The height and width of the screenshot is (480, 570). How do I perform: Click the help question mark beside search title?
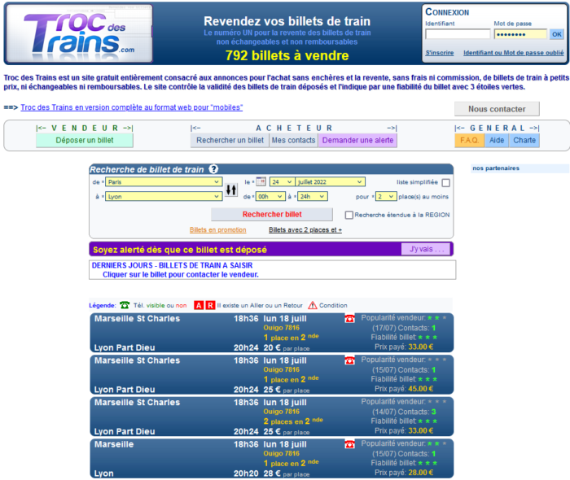[213, 169]
